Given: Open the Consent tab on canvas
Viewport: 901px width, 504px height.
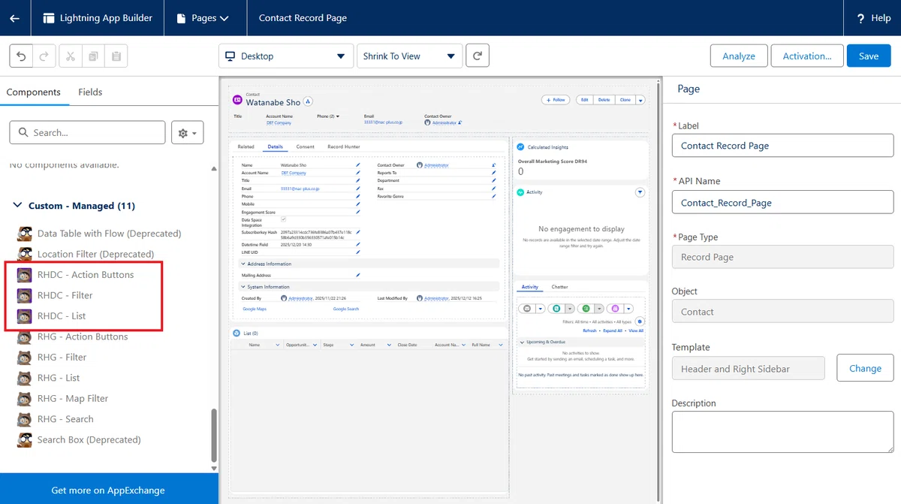Looking at the screenshot, I should pos(305,146).
